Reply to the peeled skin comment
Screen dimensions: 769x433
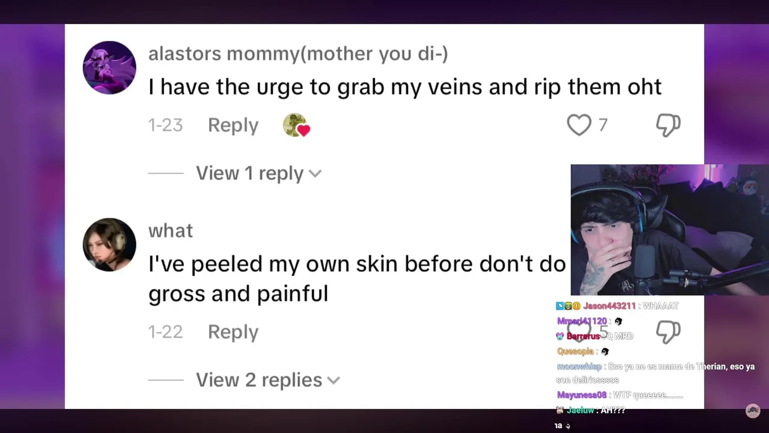click(233, 332)
